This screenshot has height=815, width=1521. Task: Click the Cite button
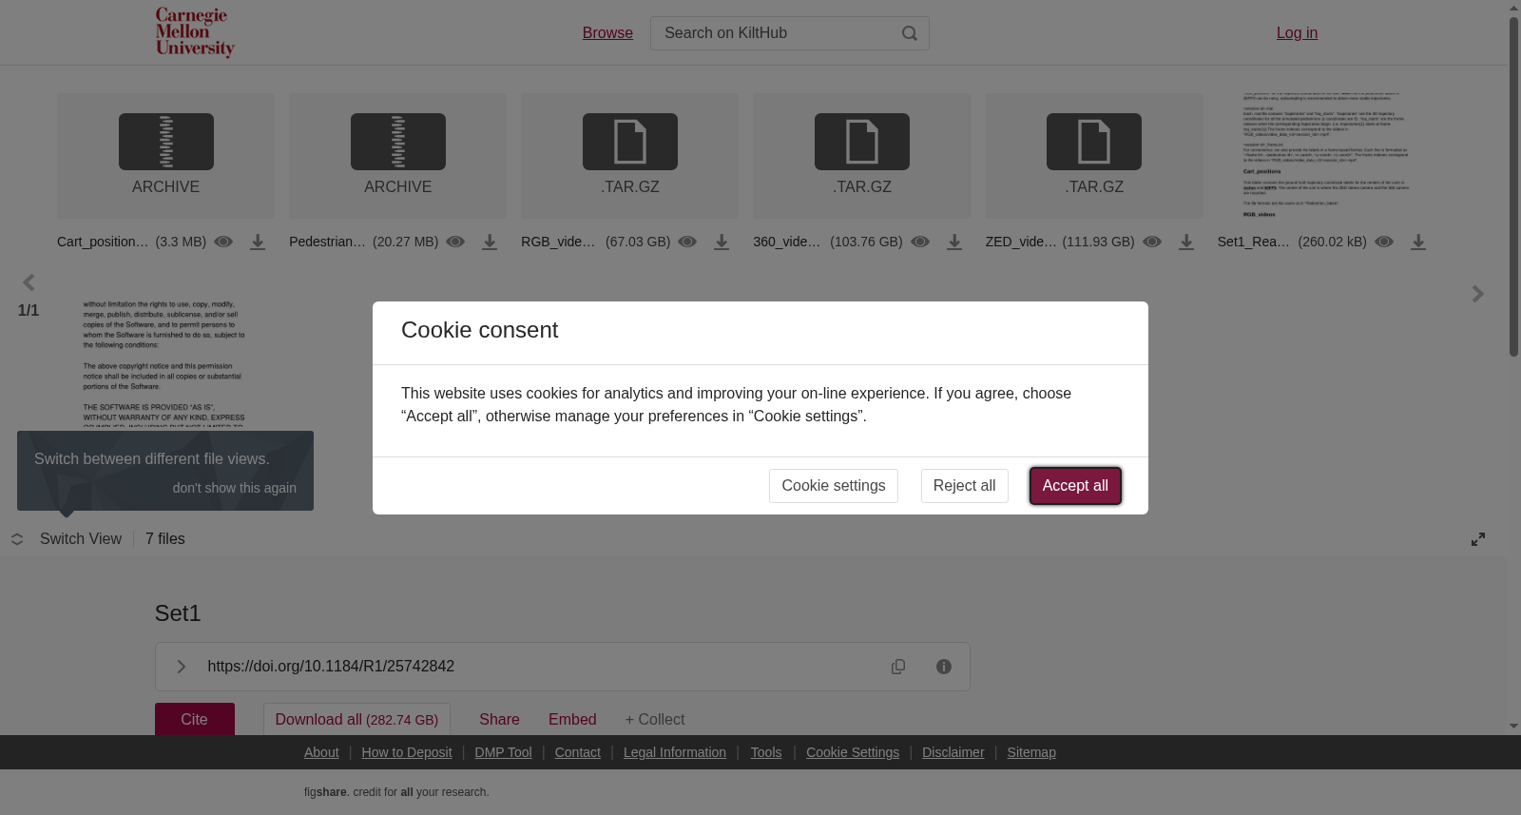click(x=195, y=720)
